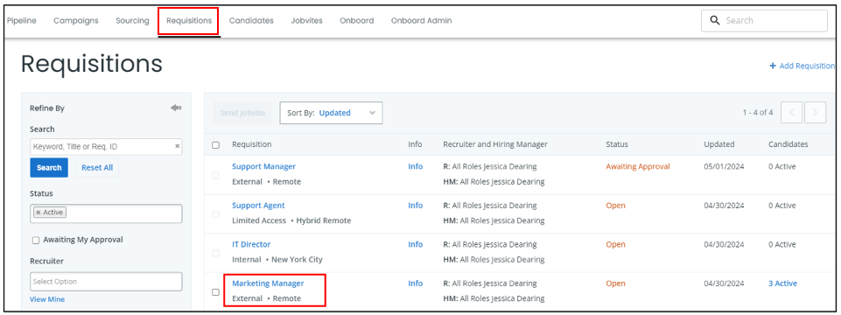841x315 pixels.
Task: Click the Candidates column header
Action: 788,144
